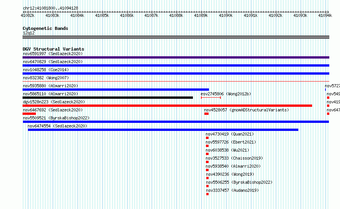The image size is (340, 209).
Task: Click the chr12:41081800..41094128 region label
Action: coord(50,8)
